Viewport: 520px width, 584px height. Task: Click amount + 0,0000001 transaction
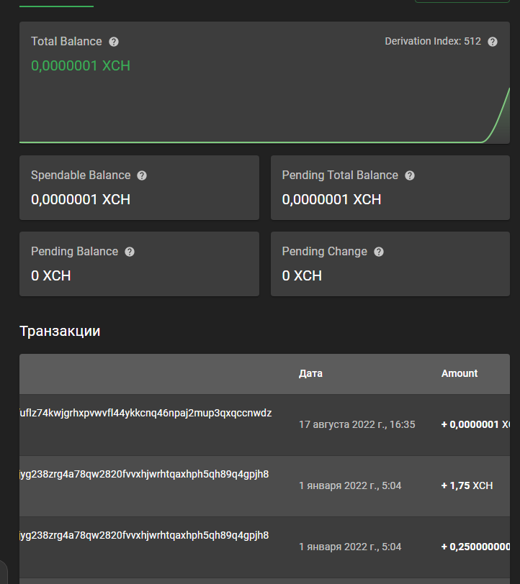(475, 424)
